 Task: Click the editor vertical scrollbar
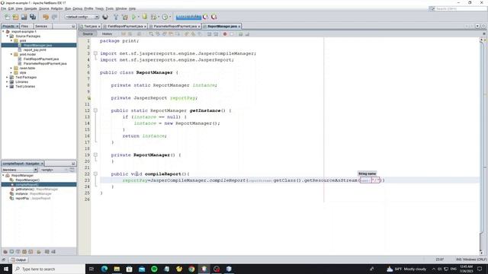(x=482, y=146)
